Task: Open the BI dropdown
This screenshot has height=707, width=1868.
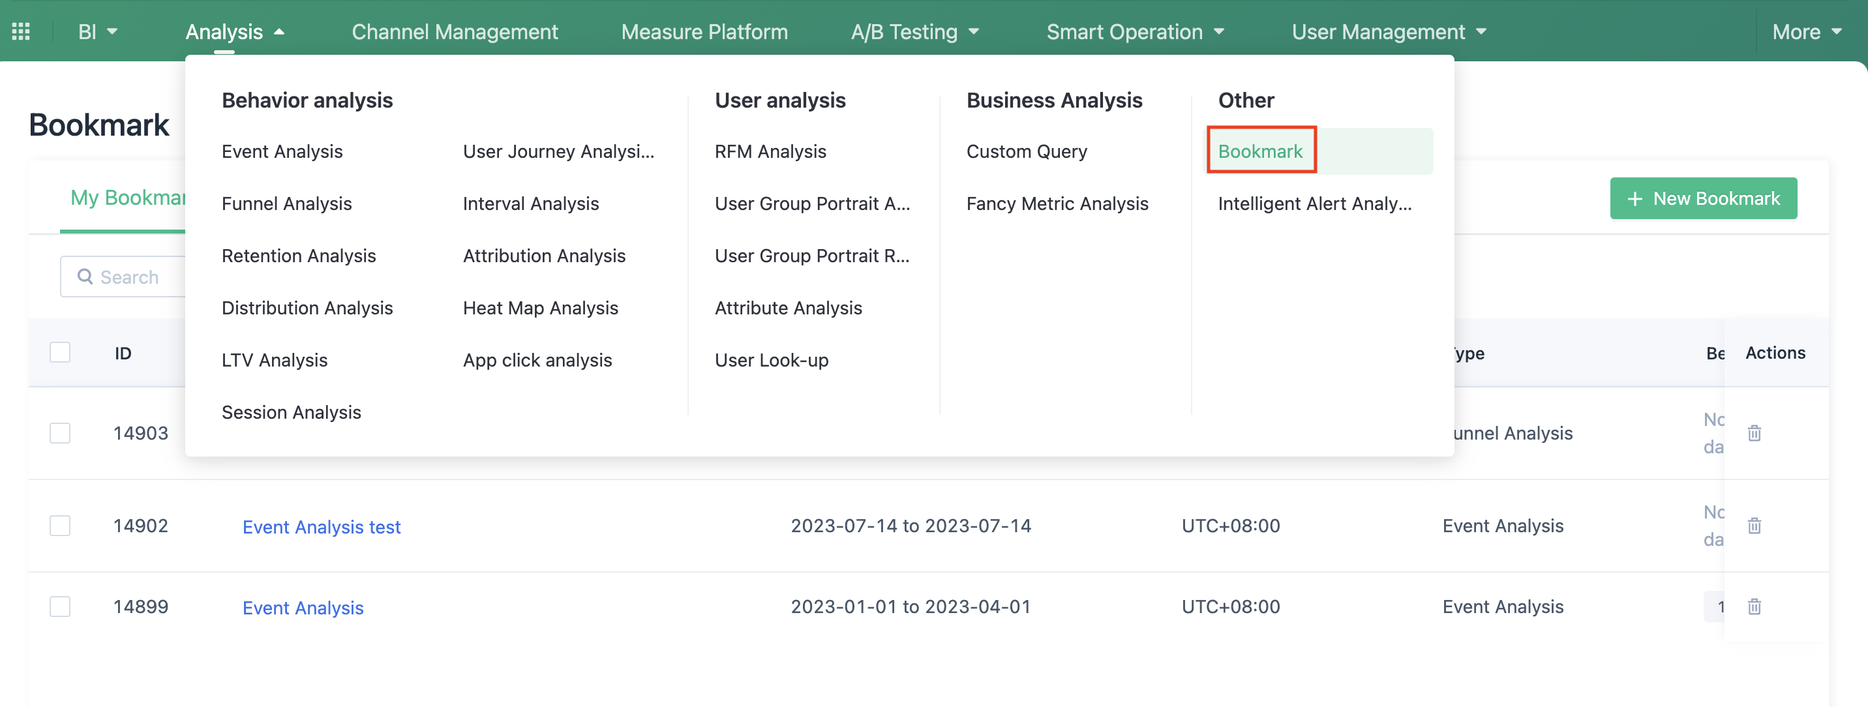Action: click(97, 31)
